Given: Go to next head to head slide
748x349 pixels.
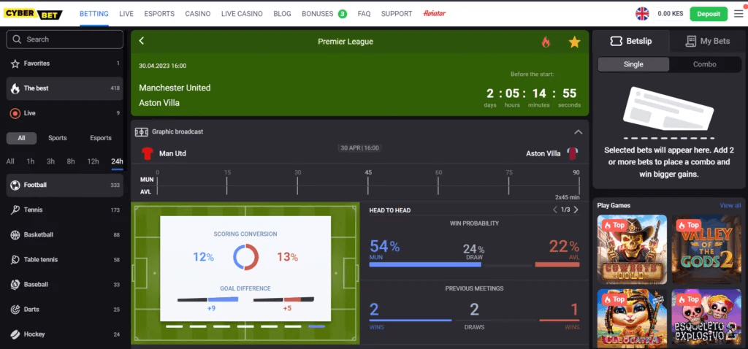Looking at the screenshot, I should (576, 210).
